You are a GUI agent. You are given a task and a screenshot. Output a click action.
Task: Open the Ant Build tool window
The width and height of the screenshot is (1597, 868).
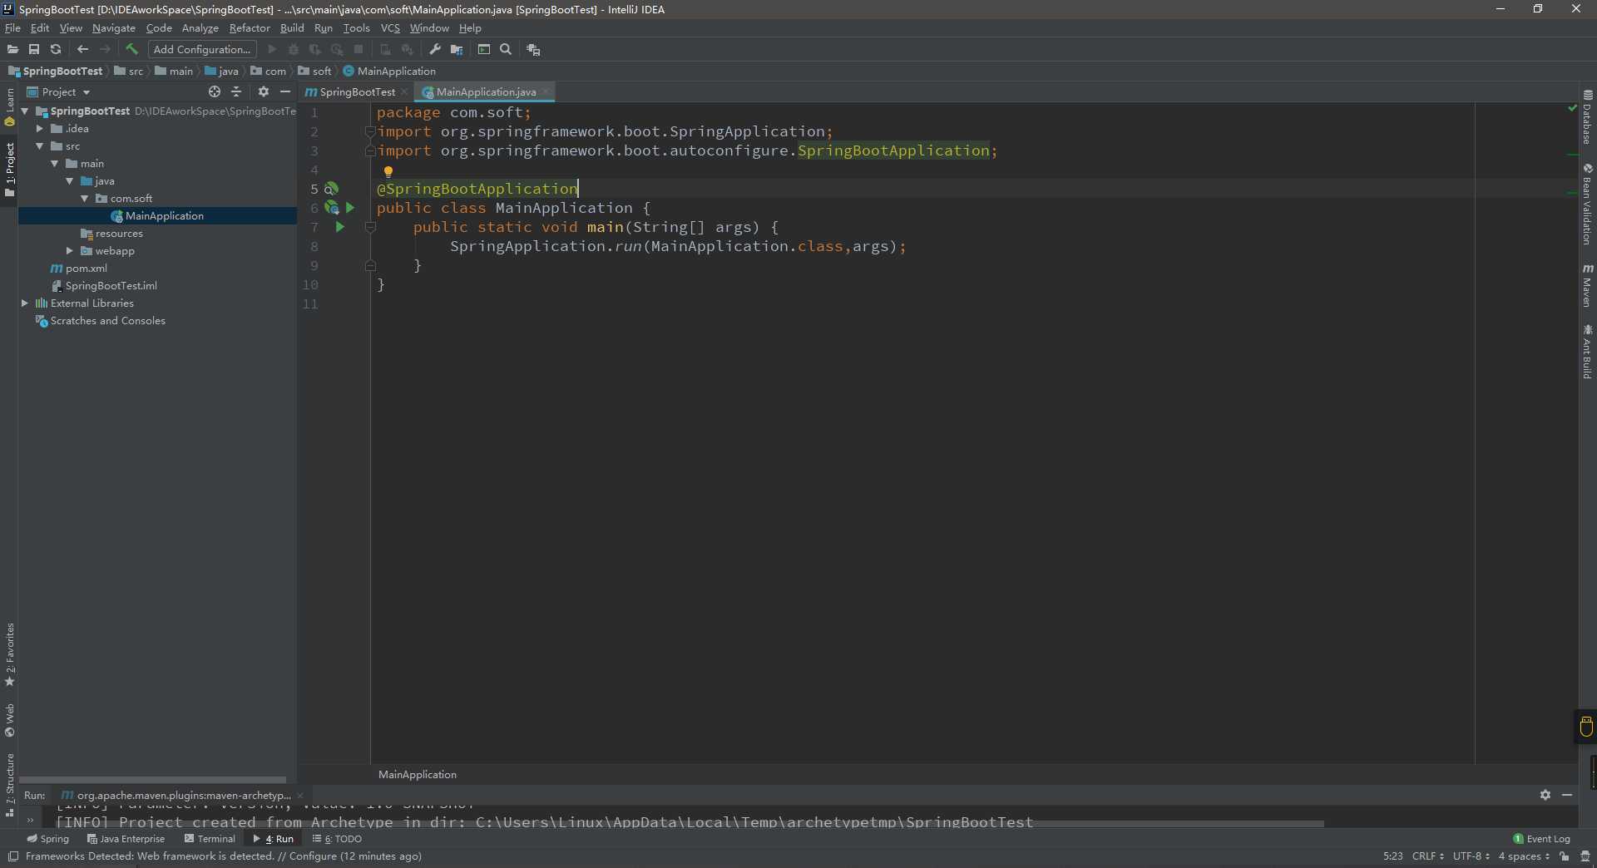[x=1588, y=352]
